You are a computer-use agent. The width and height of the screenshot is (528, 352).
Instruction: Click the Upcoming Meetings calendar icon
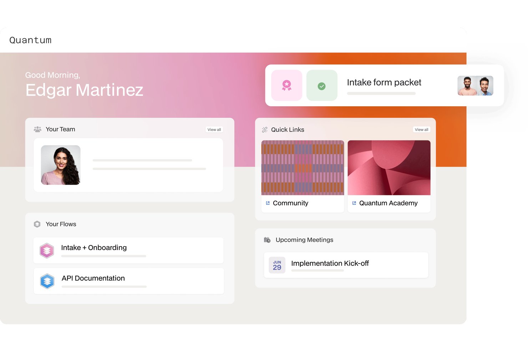267,240
